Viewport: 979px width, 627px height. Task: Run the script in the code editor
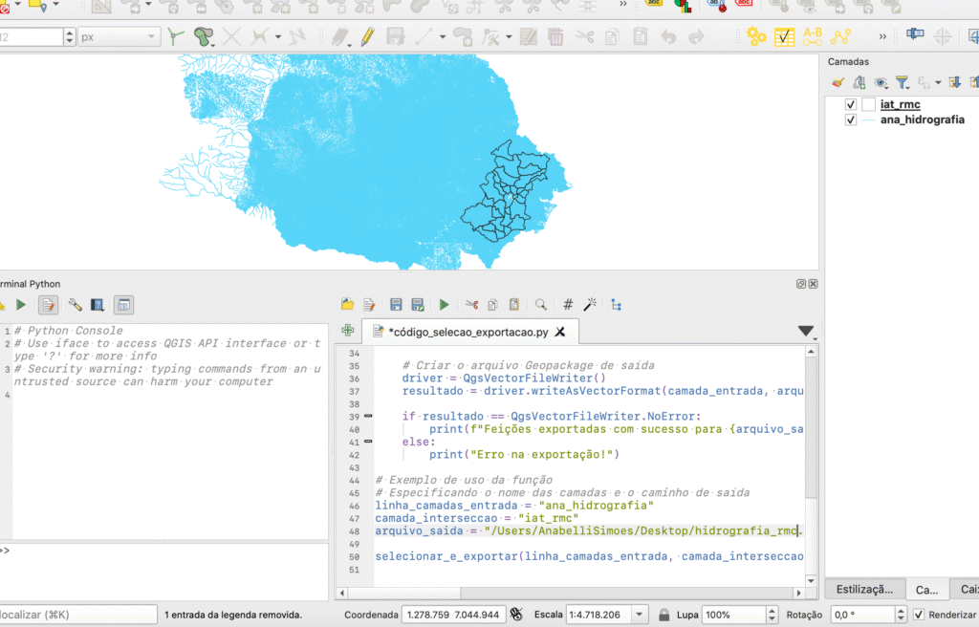pos(444,305)
